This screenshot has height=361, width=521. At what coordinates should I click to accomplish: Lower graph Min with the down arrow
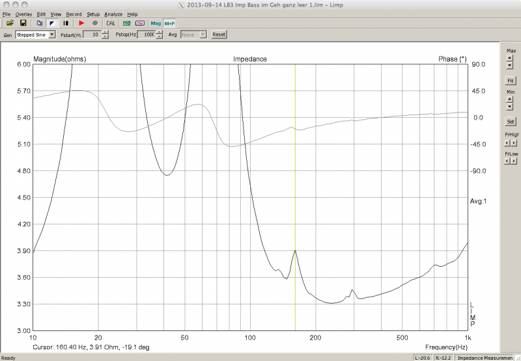pyautogui.click(x=509, y=107)
